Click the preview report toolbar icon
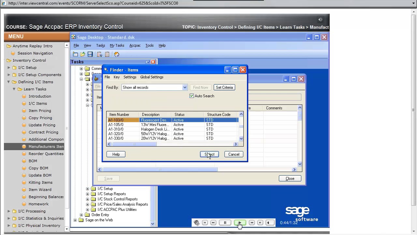This screenshot has height=235, width=417. pyautogui.click(x=100, y=54)
